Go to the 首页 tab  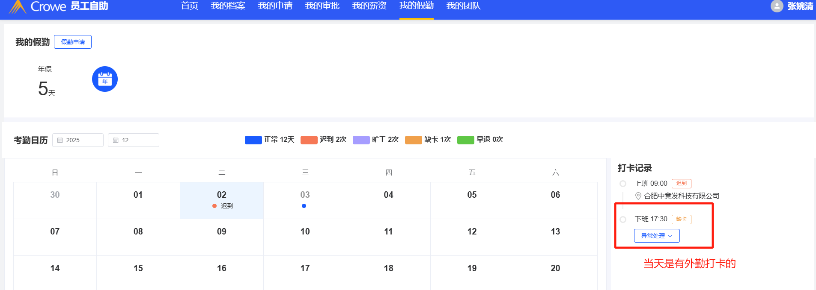coord(190,6)
